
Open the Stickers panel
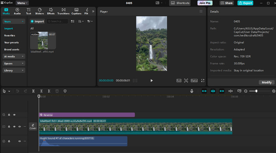point(39,11)
